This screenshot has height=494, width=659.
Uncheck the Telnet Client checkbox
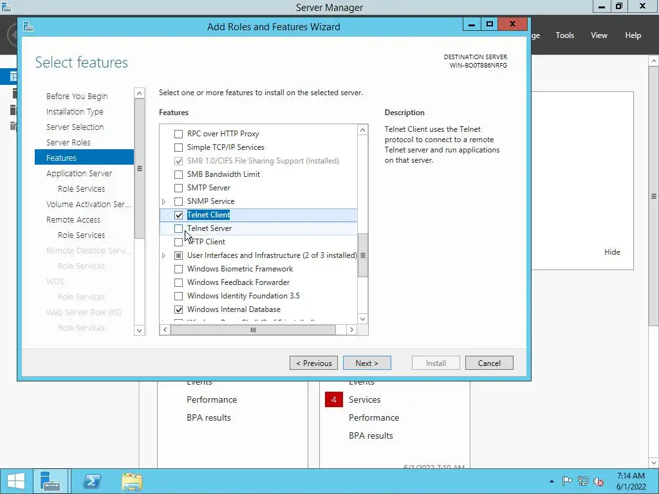pyautogui.click(x=179, y=215)
